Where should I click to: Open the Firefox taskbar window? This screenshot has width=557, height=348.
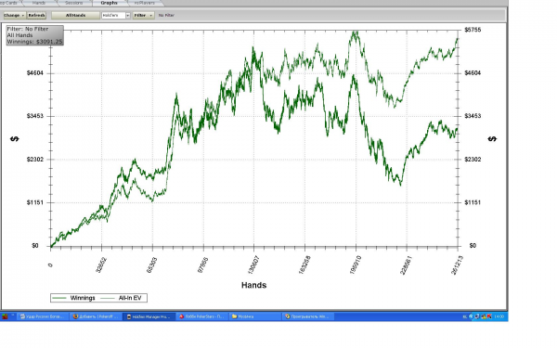(x=96, y=316)
